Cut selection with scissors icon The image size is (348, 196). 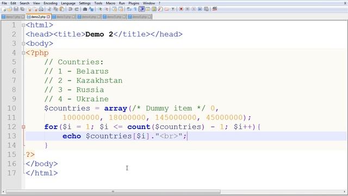(x=49, y=9)
